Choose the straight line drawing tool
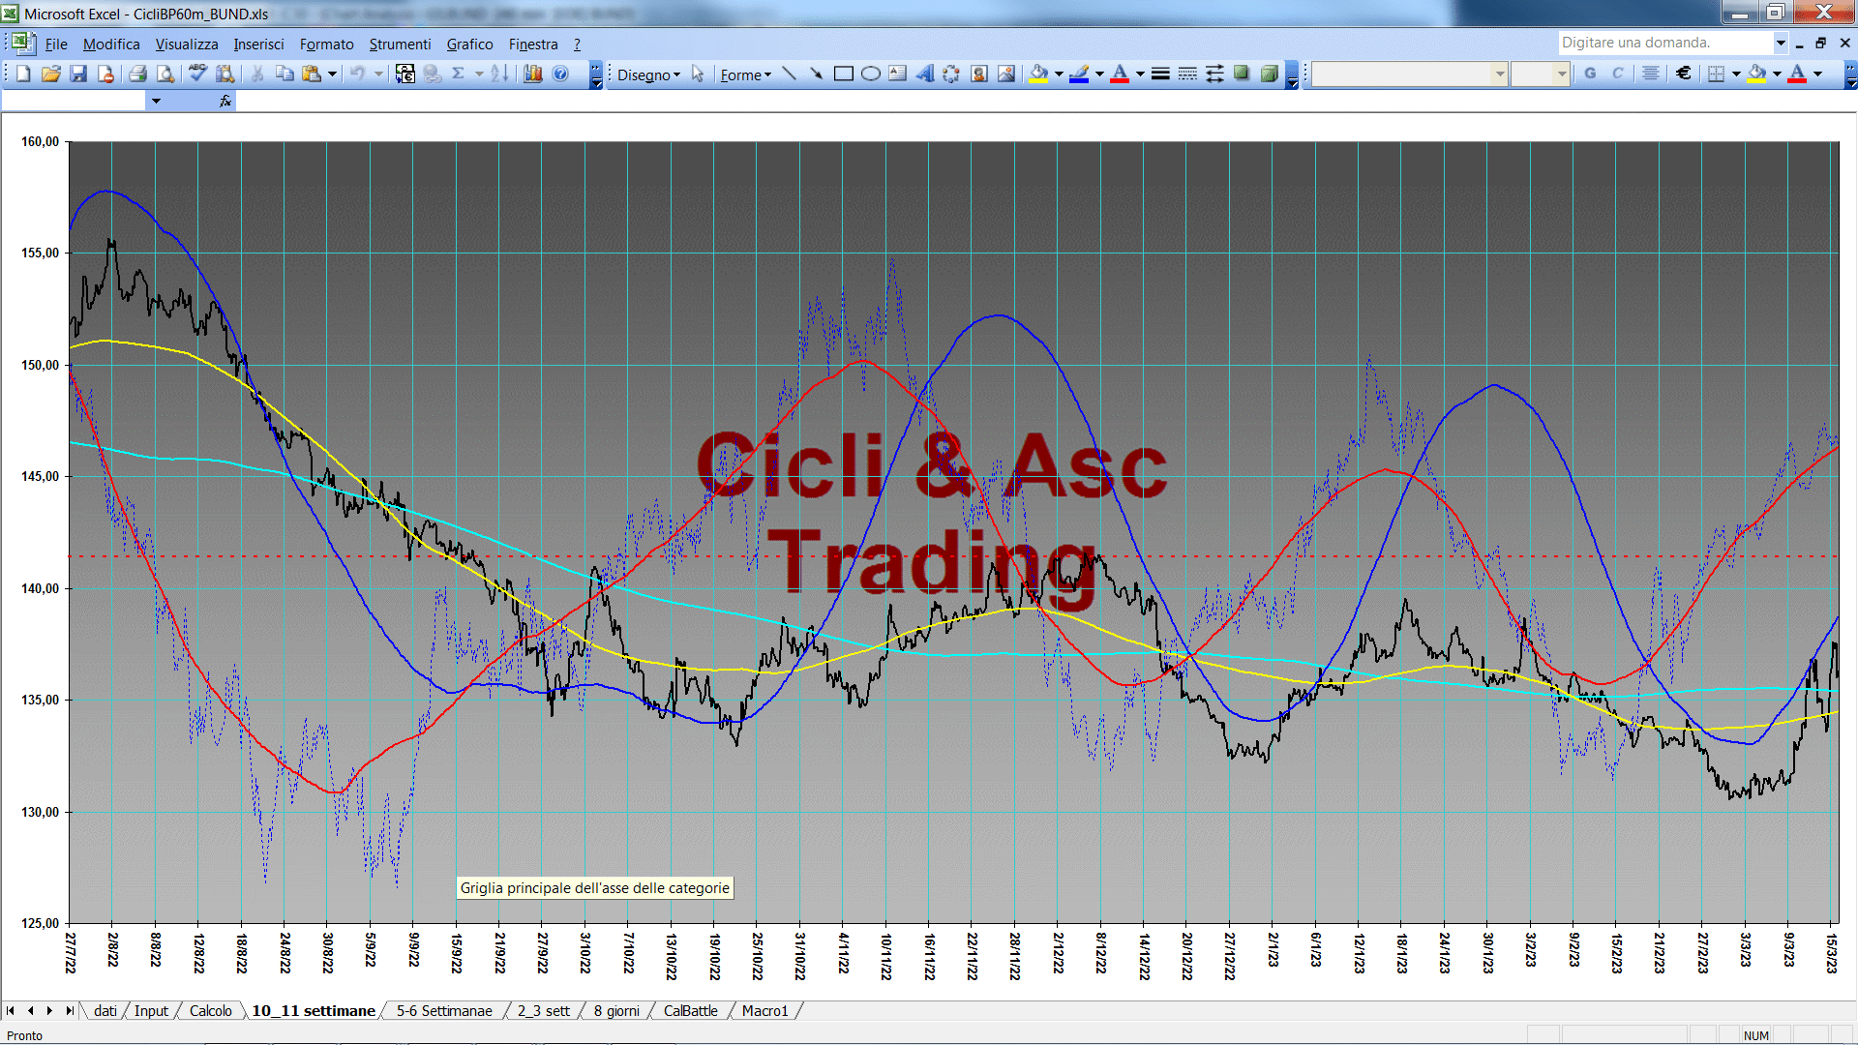 [790, 74]
